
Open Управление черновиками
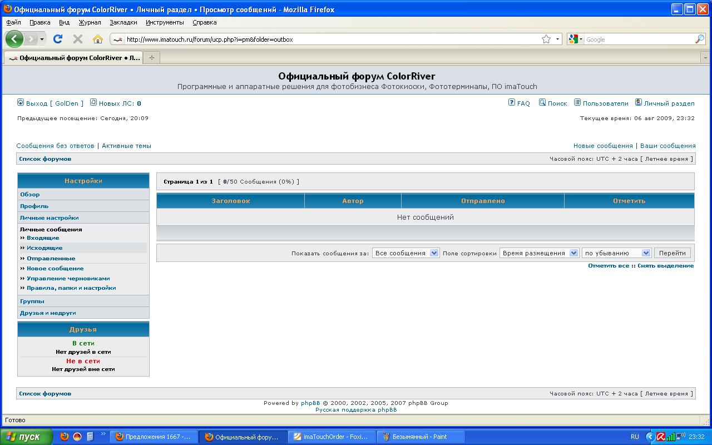pyautogui.click(x=68, y=279)
